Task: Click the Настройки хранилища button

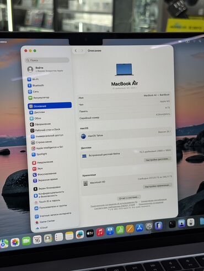Action: (x=158, y=186)
